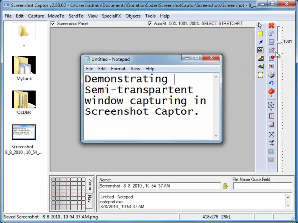Choose the green dashed selection rectangle tool
Viewport: 298px width, 223px height.
[261, 75]
